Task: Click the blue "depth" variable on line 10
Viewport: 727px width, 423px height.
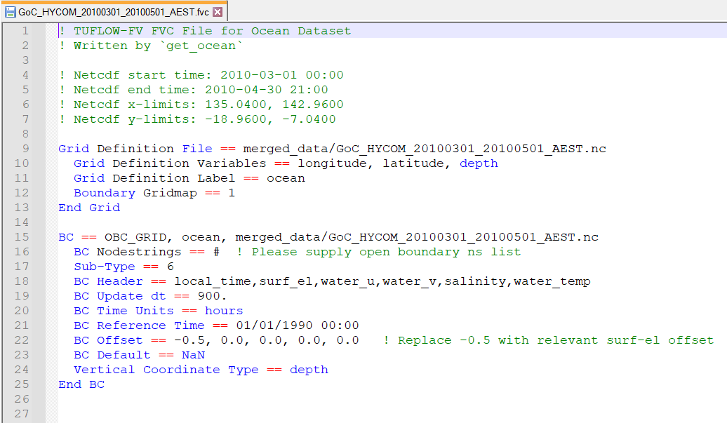Action: 479,163
